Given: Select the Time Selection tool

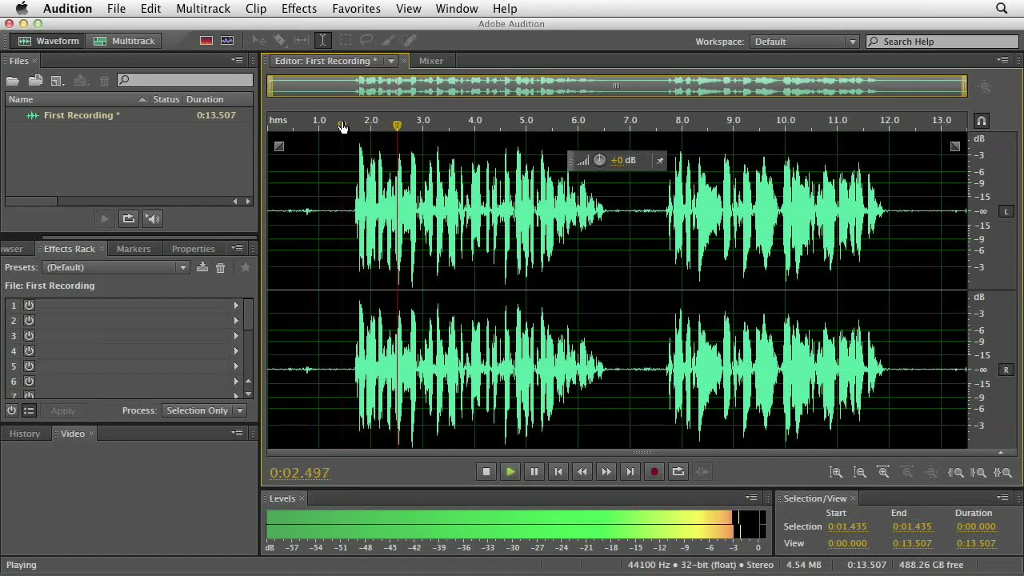Looking at the screenshot, I should pyautogui.click(x=323, y=41).
